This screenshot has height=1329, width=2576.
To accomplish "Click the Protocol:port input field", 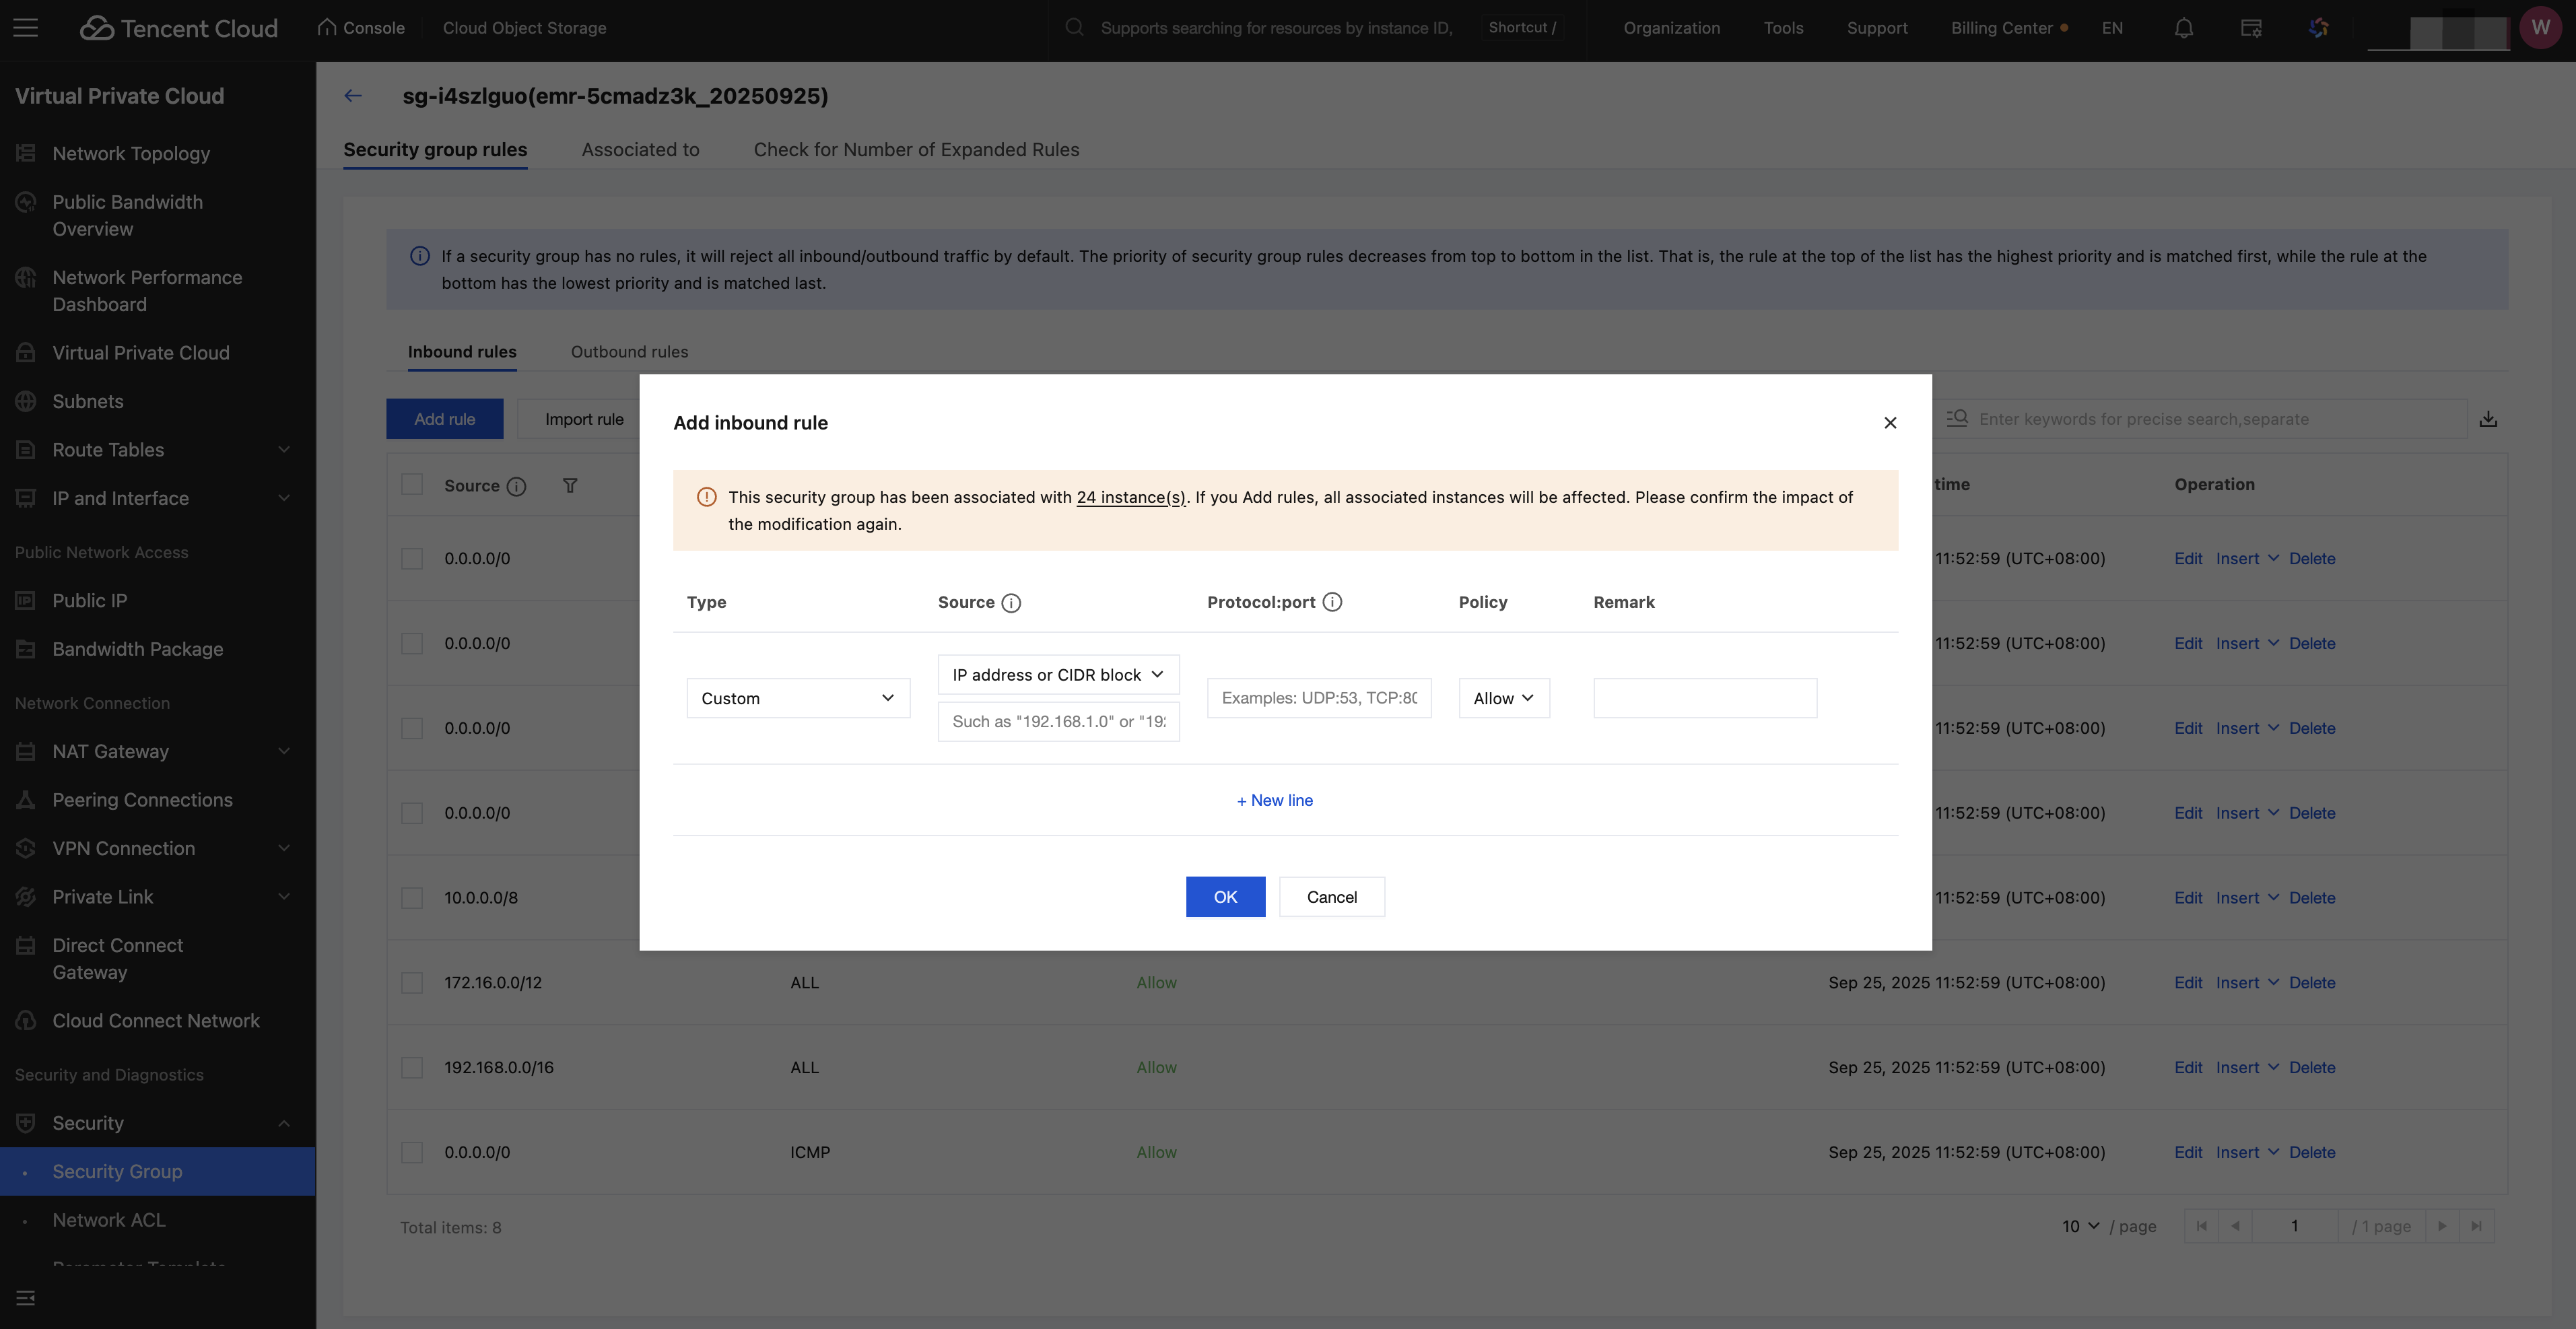I will pos(1318,698).
